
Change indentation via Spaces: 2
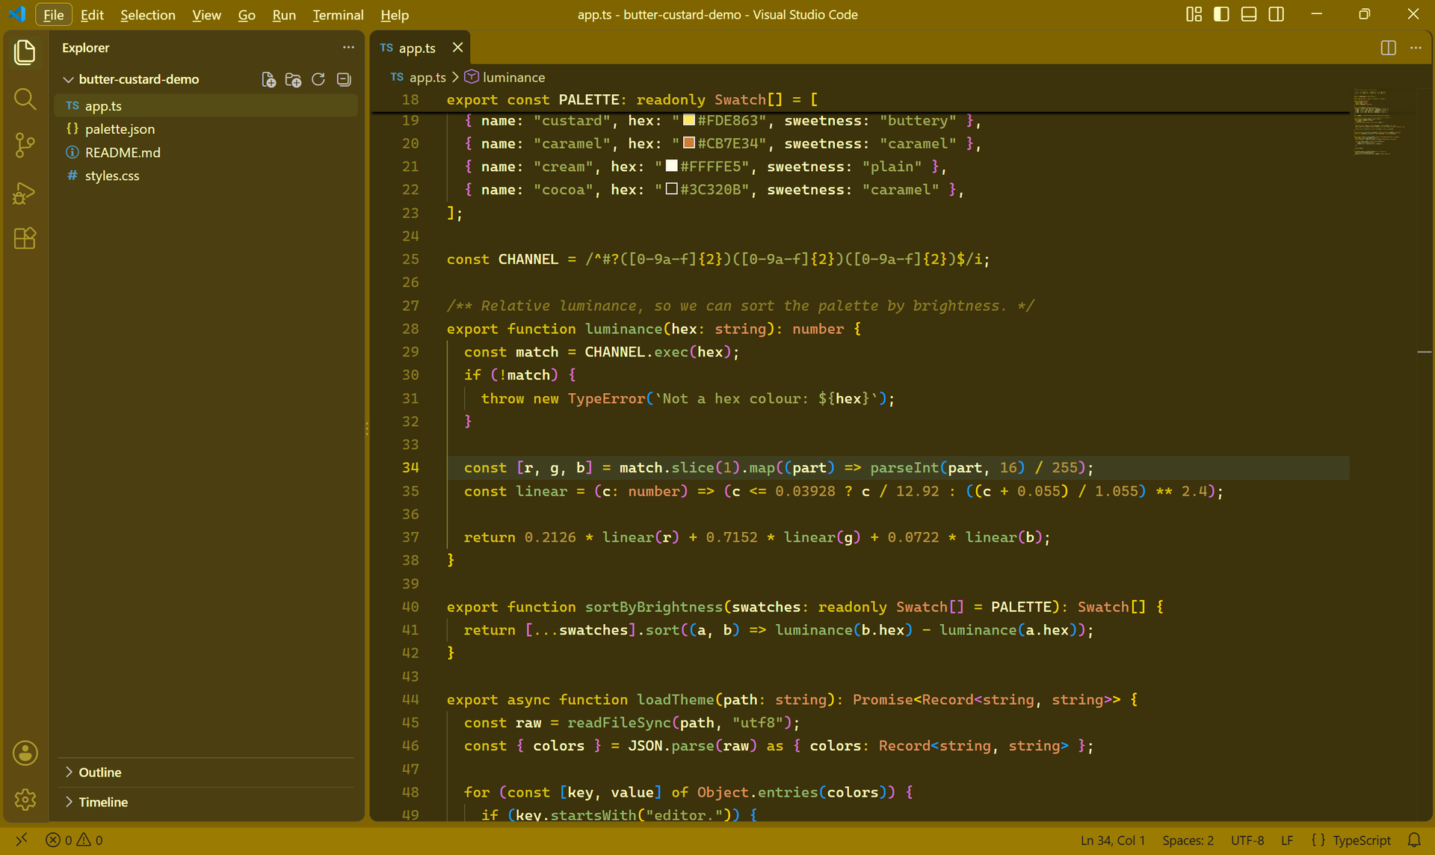click(x=1188, y=840)
